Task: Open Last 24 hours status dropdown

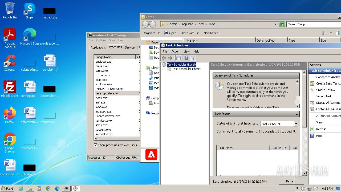Action: point(296,124)
